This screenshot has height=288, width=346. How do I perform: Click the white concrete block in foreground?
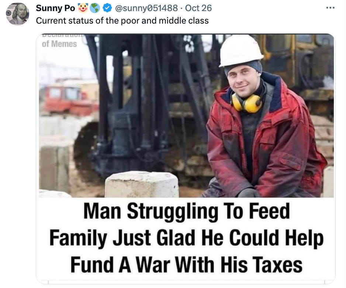142,184
